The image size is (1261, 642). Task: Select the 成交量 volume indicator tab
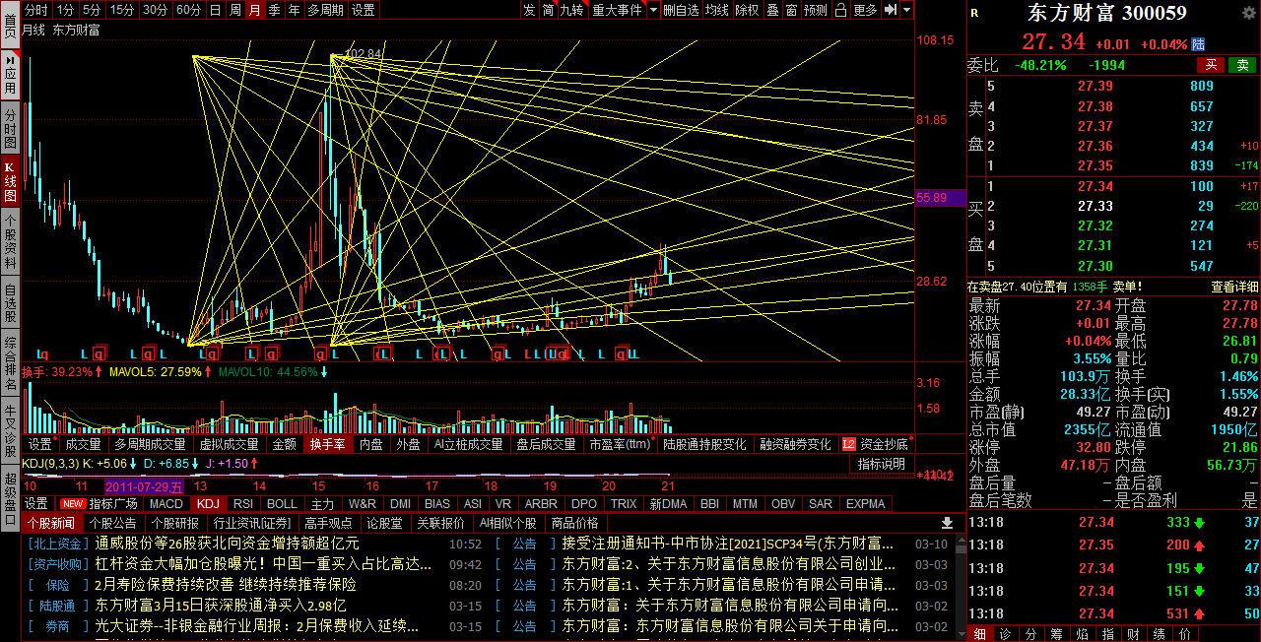coord(83,444)
